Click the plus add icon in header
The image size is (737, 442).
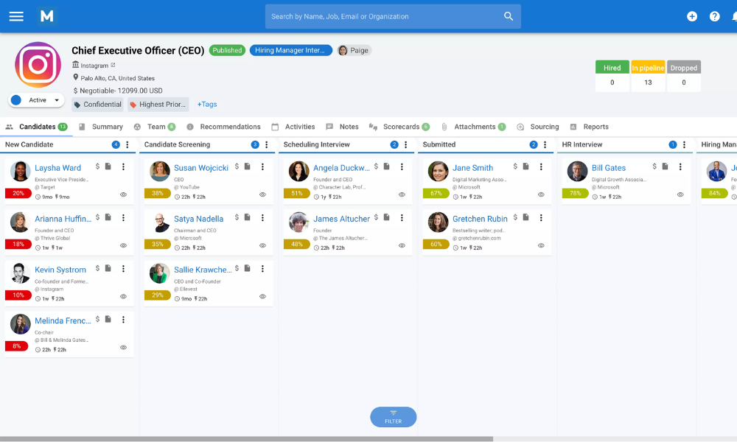692,16
